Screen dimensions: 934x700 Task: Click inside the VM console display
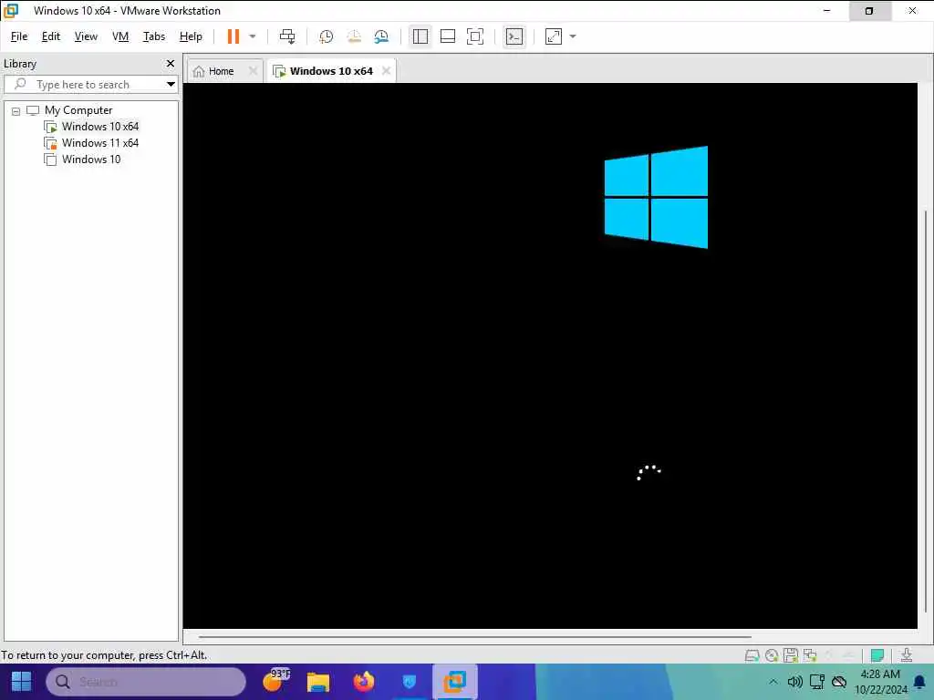point(550,355)
